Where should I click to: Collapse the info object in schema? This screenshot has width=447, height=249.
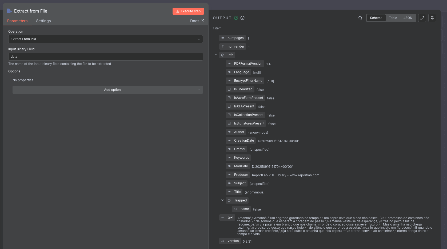point(216,55)
